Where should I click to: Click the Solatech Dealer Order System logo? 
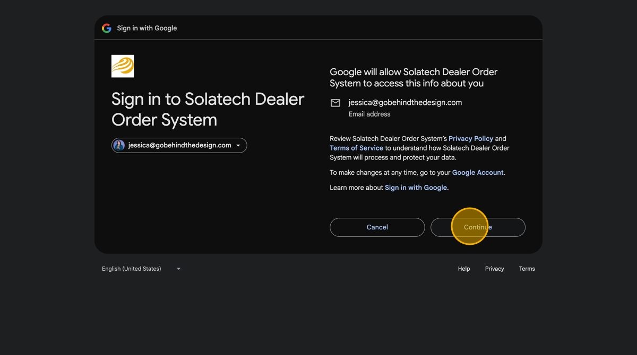click(x=123, y=66)
